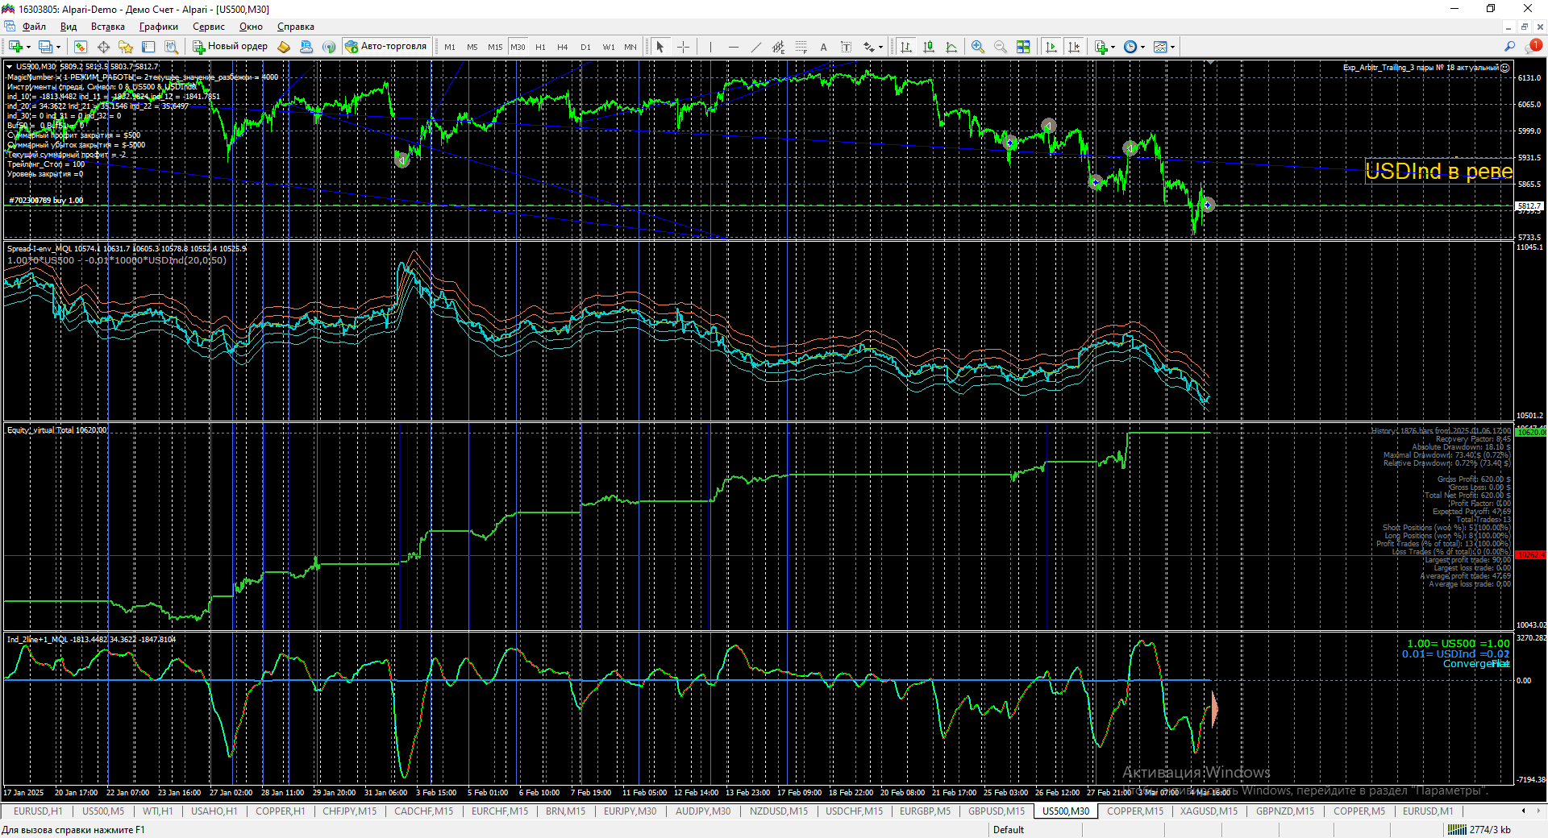Open the Сервис menu
1548x838 pixels.
pos(209,27)
